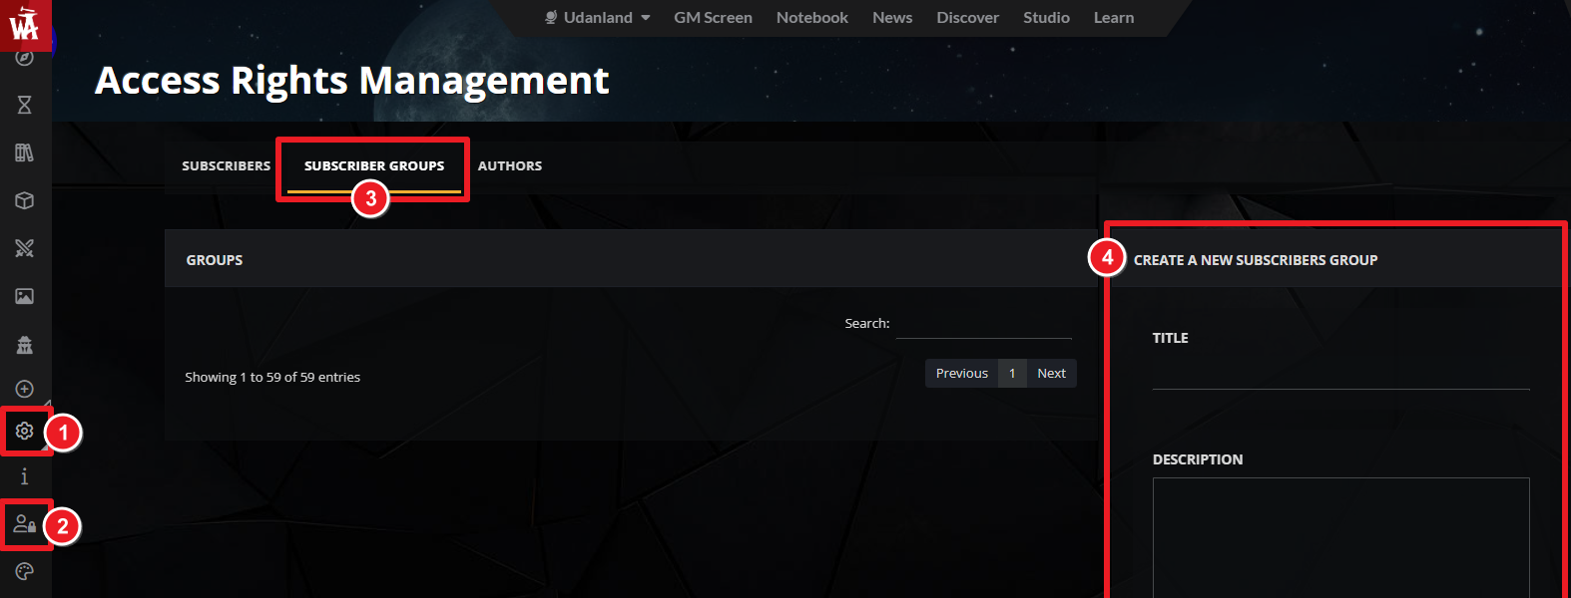Open Learn in top menu
The height and width of the screenshot is (598, 1571).
[1114, 18]
